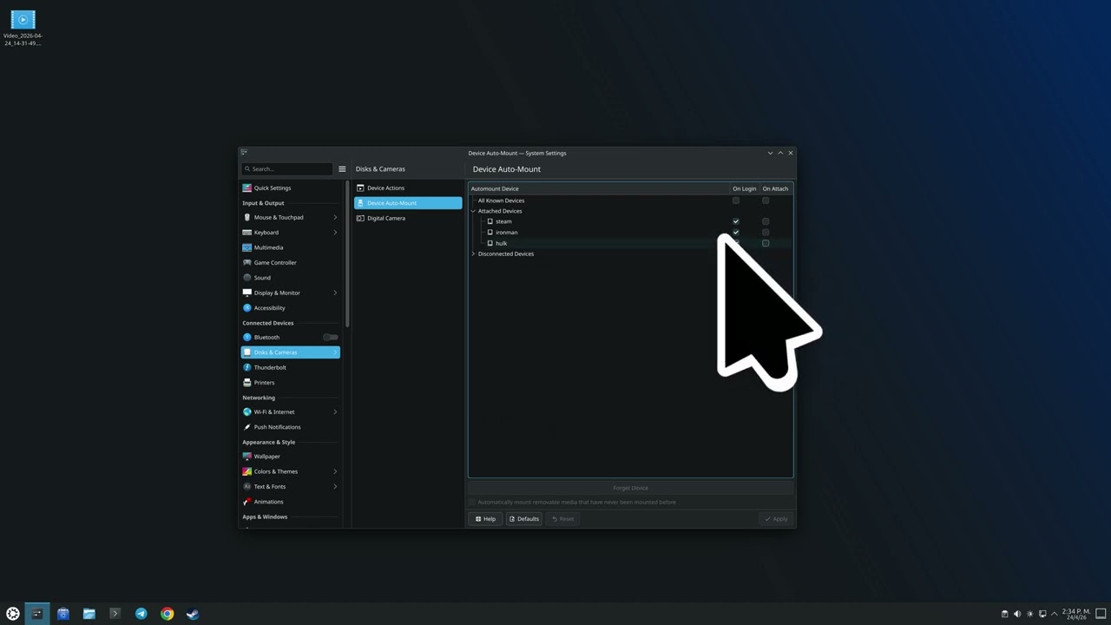Open Google Chrome from the taskbar
Image resolution: width=1111 pixels, height=625 pixels.
[x=167, y=614]
